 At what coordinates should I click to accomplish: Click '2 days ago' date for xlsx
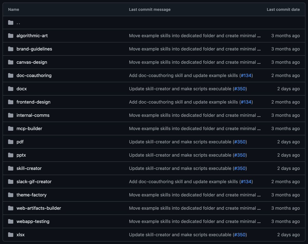[x=288, y=235]
